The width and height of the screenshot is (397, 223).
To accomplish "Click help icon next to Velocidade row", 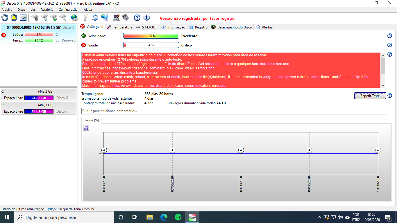I will (390, 36).
